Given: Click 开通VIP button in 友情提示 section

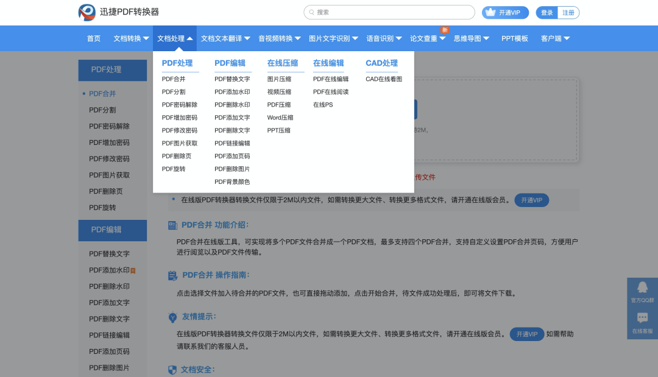Looking at the screenshot, I should point(527,334).
